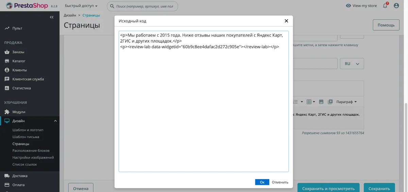Image resolution: width=408 pixels, height=192 pixels.
Task: Open the notifications bell
Action: coord(385,6)
